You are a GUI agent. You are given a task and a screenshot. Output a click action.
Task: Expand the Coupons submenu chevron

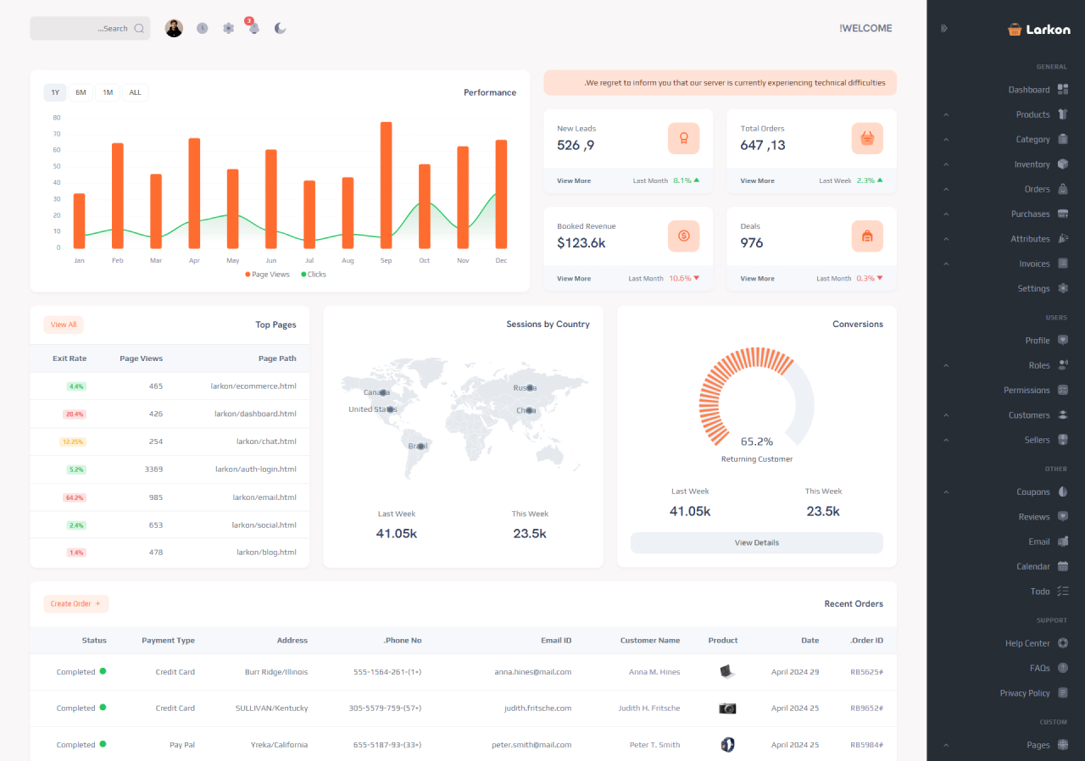[x=946, y=492]
